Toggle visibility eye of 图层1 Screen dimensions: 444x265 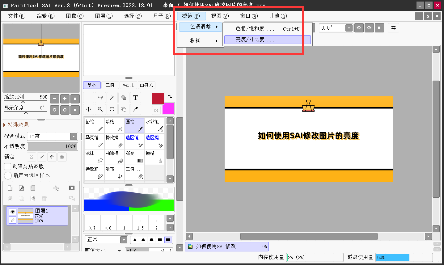12,212
